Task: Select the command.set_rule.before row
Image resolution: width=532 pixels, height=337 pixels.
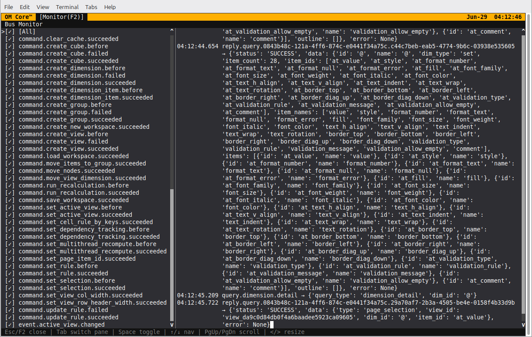Action: click(x=86, y=266)
